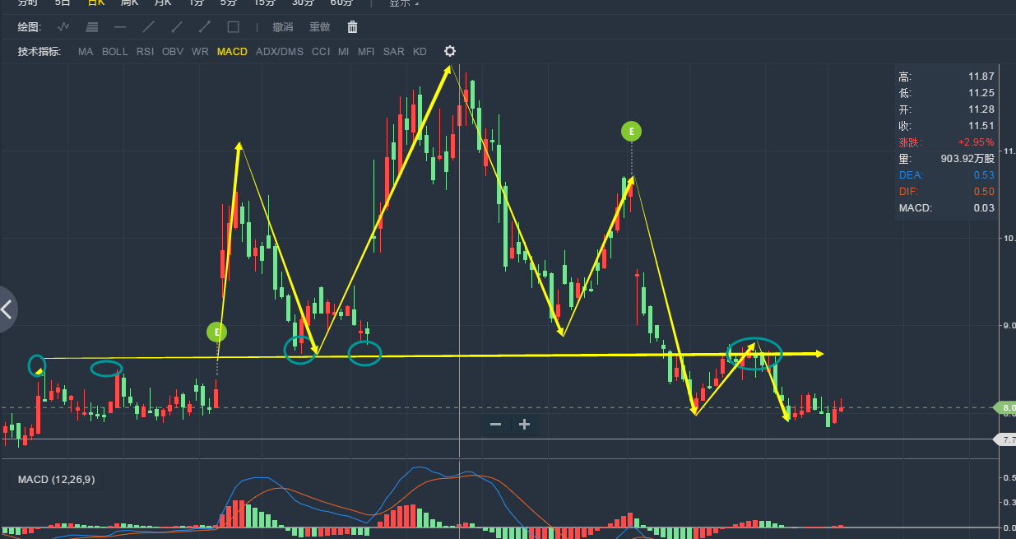Enable the MA indicator
1016x539 pixels.
point(86,51)
